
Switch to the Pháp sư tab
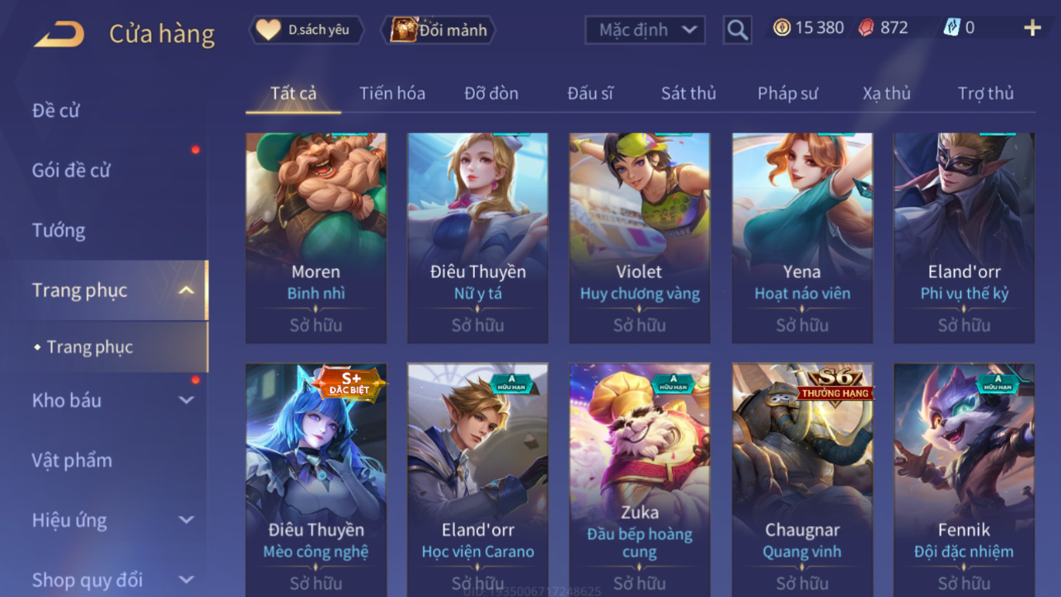787,93
